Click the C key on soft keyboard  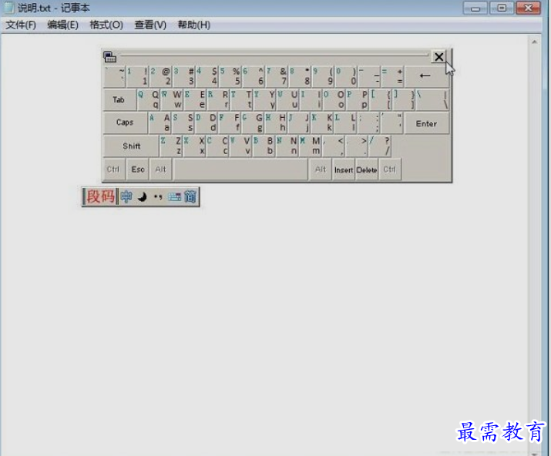point(218,146)
